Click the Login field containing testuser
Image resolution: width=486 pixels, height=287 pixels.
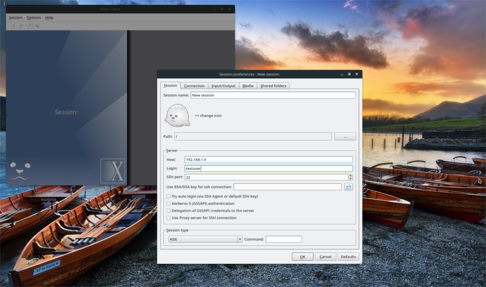click(269, 169)
